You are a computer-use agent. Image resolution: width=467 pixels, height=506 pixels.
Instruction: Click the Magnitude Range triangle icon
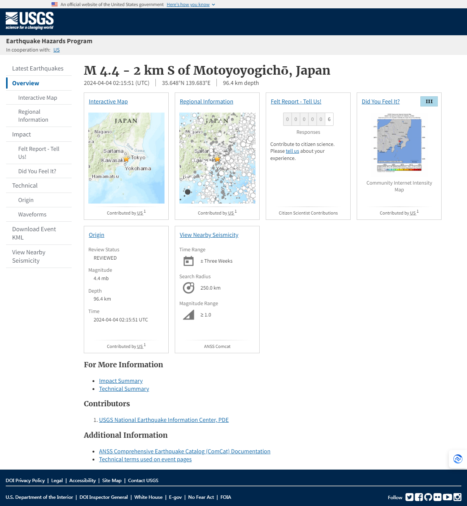[x=188, y=315]
